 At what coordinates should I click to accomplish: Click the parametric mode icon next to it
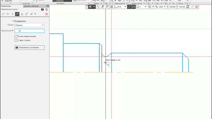tap(103, 7)
